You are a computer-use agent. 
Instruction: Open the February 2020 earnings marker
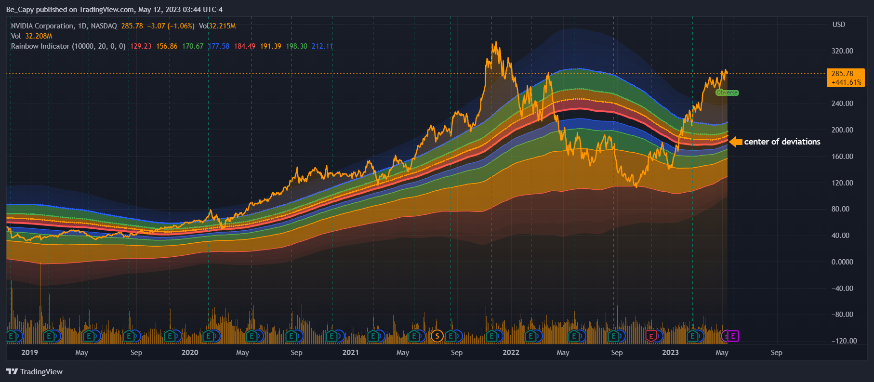pyautogui.click(x=208, y=336)
